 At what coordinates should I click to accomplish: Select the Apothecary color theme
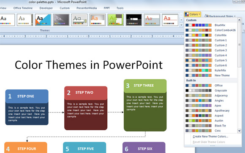(211, 110)
